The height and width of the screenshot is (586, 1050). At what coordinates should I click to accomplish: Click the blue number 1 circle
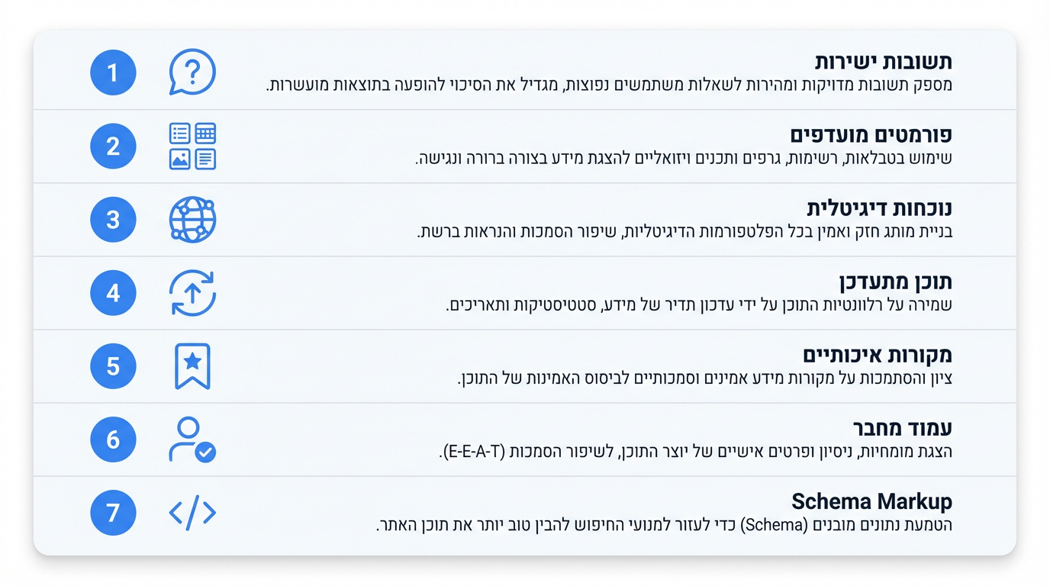(x=113, y=72)
